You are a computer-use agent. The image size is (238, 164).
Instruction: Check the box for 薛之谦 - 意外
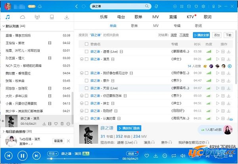[86, 80]
